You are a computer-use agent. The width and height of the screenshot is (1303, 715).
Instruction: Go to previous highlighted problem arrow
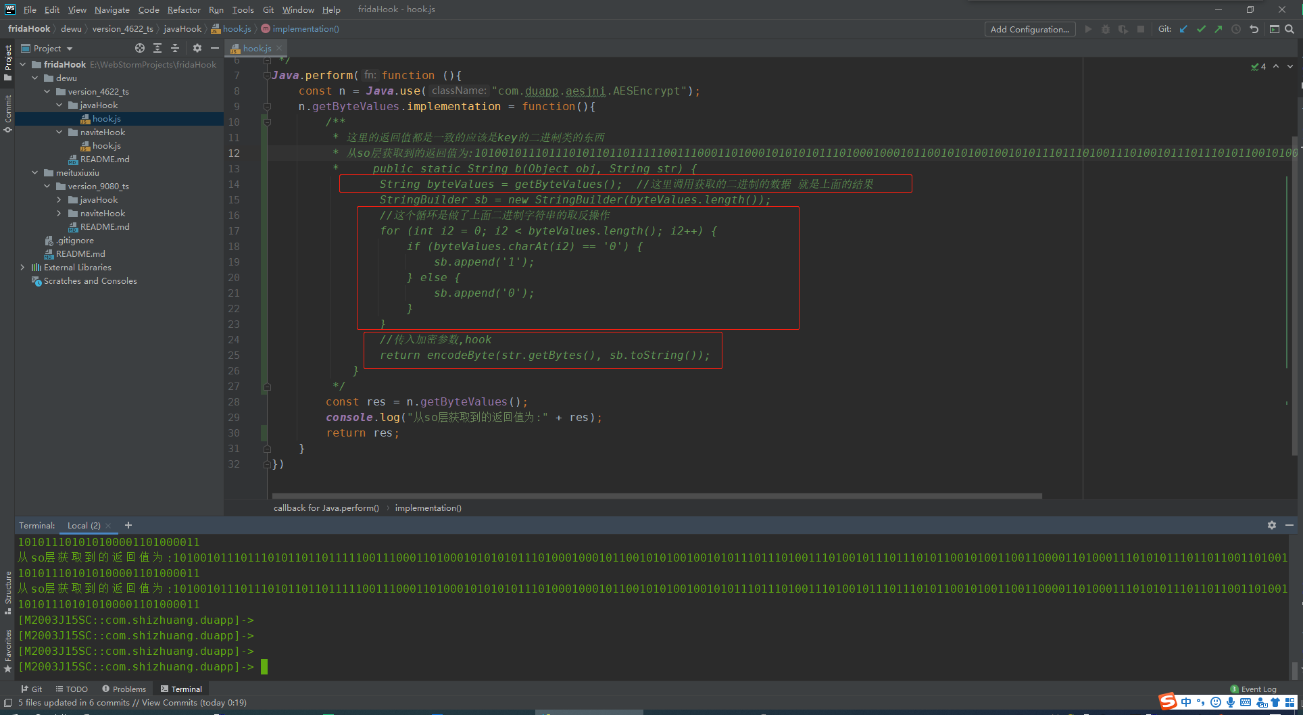(1276, 66)
